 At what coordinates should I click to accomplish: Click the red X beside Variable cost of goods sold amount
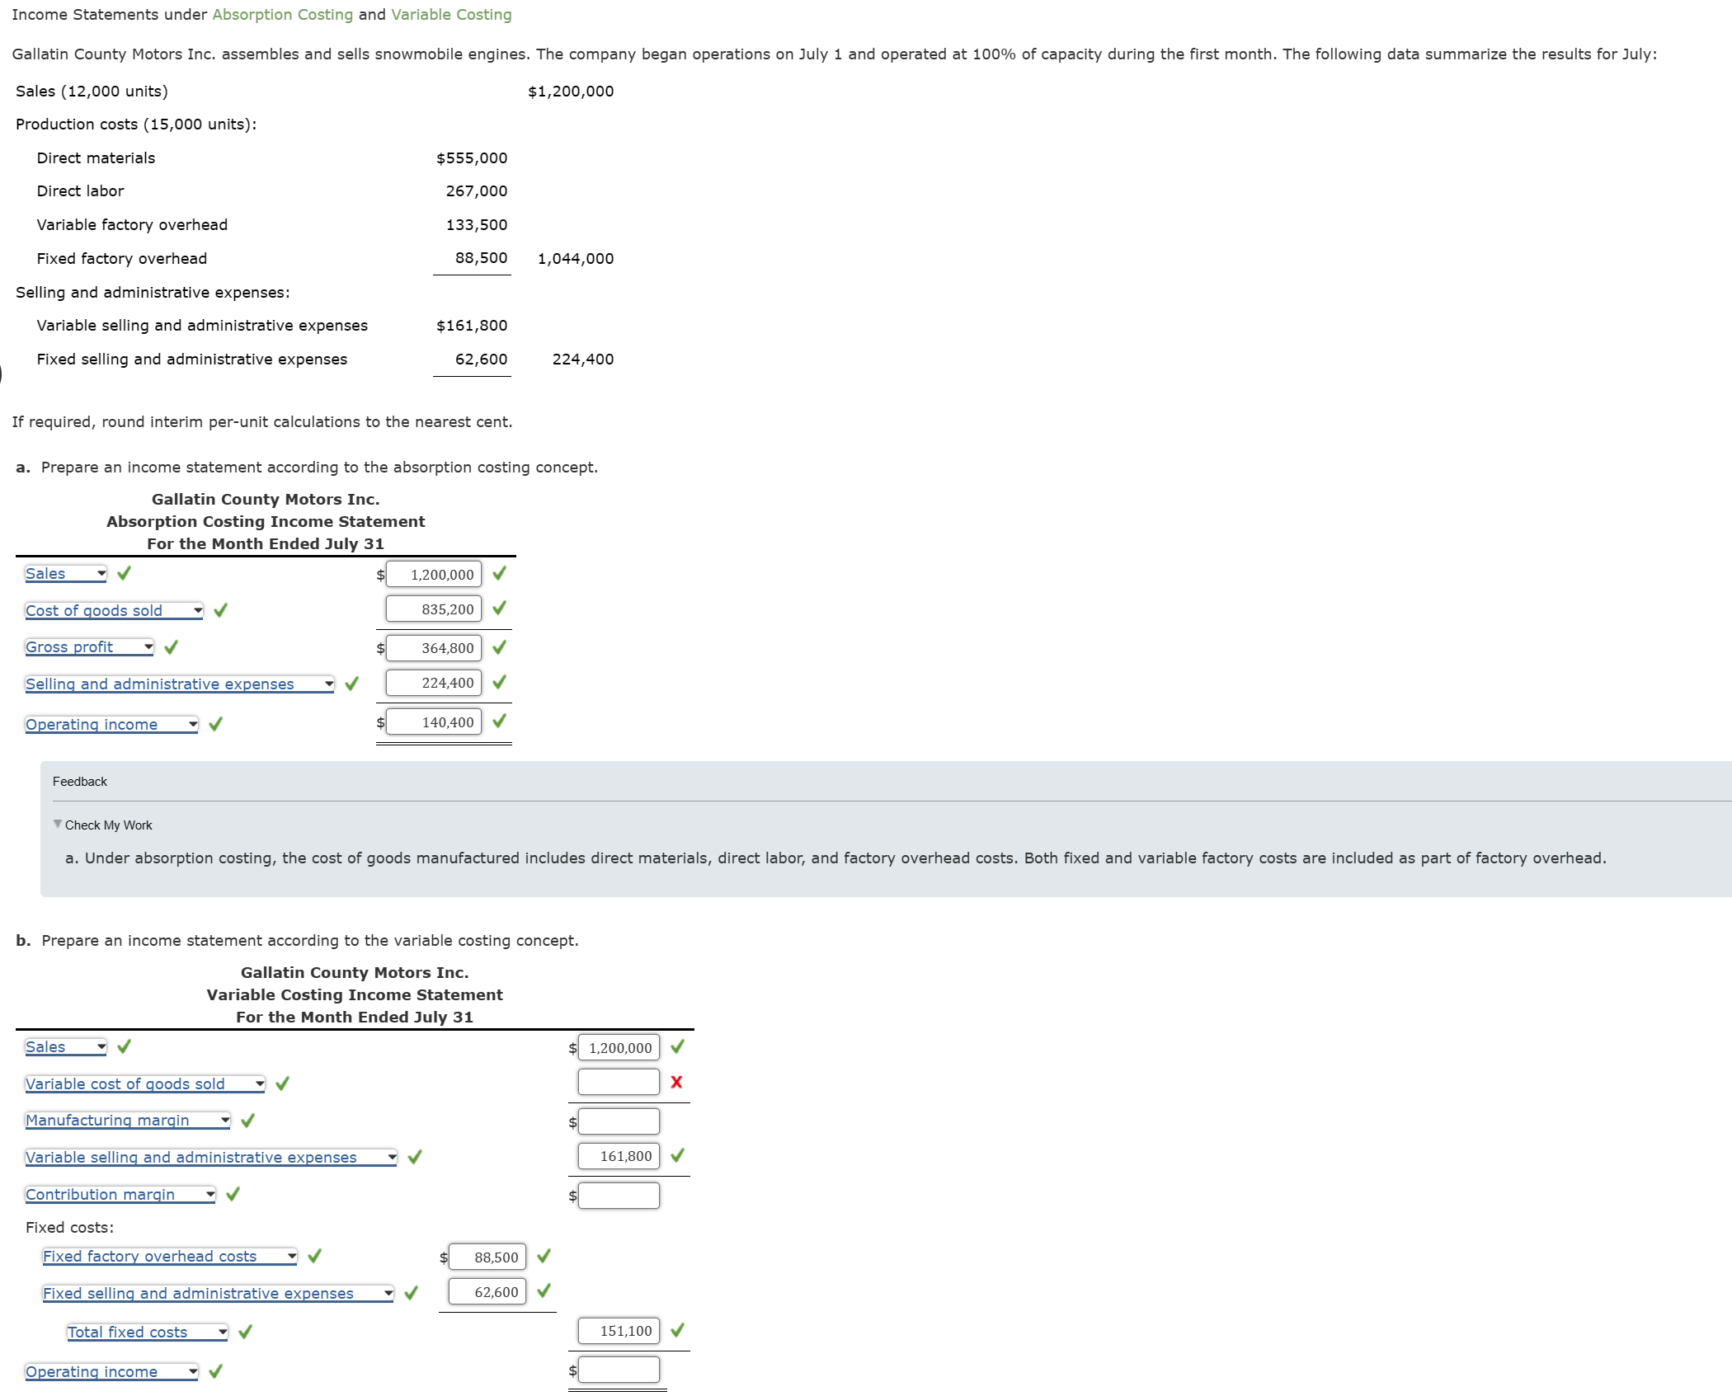click(x=675, y=1082)
